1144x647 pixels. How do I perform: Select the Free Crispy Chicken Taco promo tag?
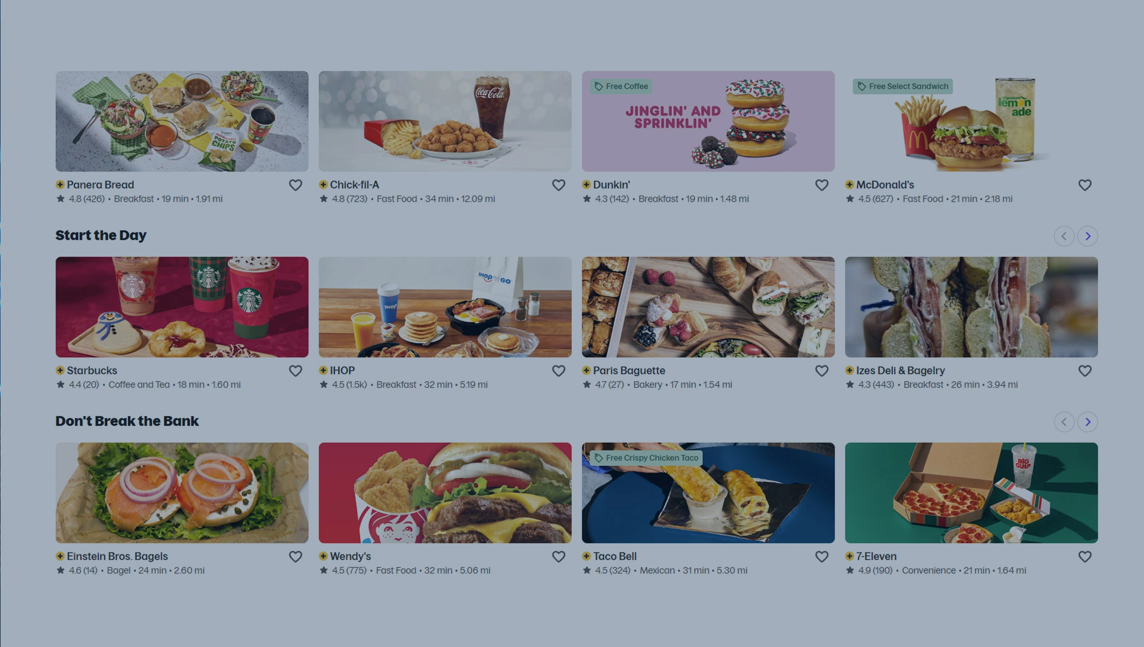646,458
